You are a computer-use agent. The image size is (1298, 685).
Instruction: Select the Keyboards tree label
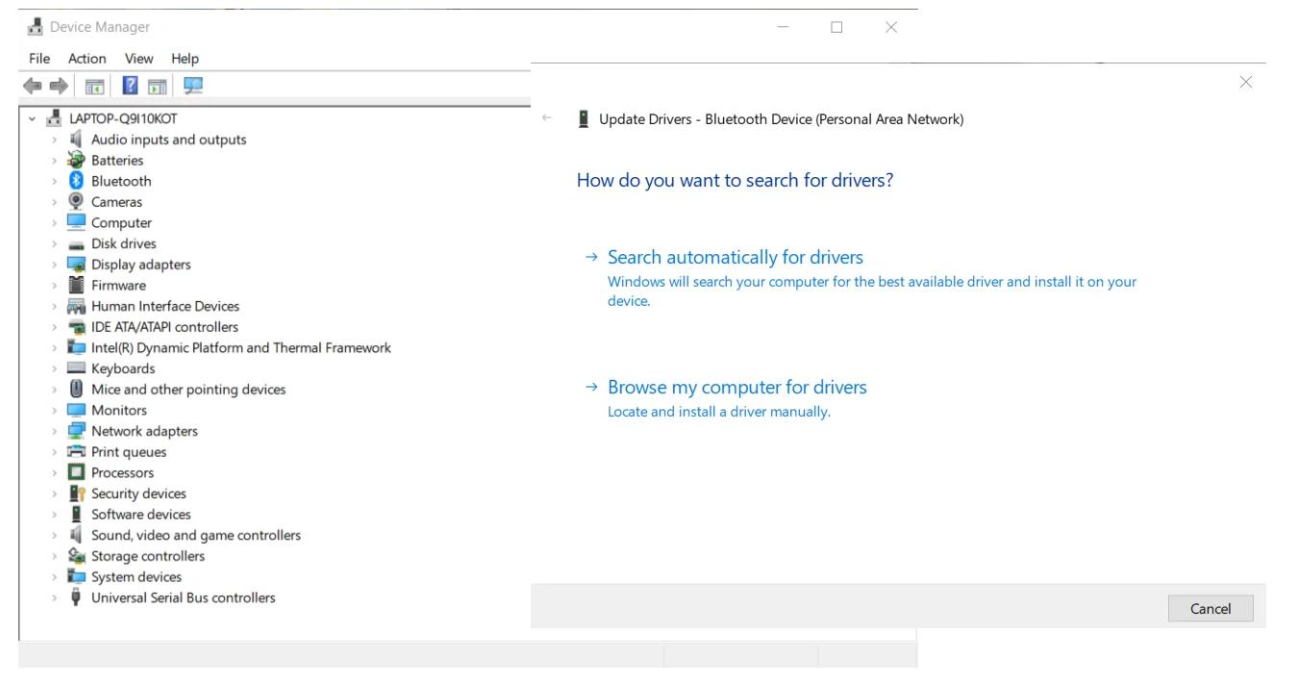123,368
